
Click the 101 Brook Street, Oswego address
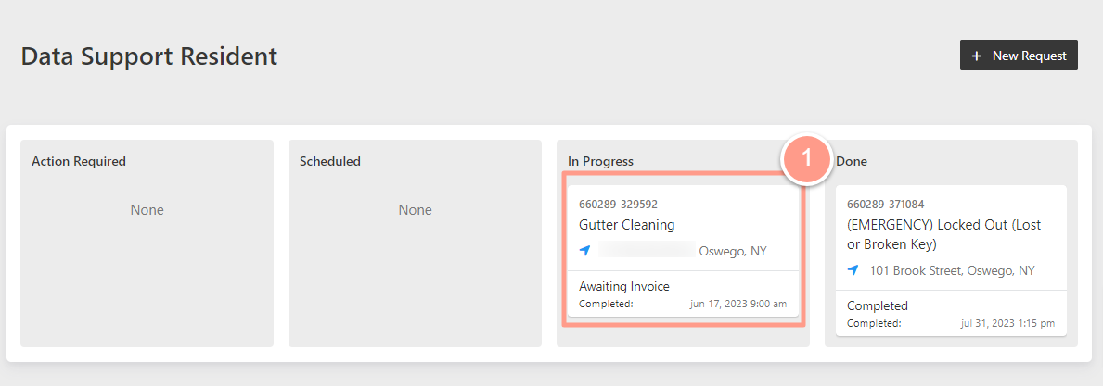click(952, 270)
